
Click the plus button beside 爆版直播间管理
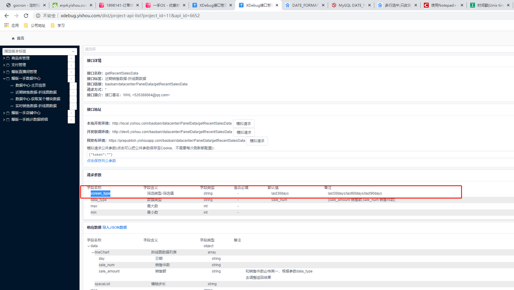coord(71,72)
